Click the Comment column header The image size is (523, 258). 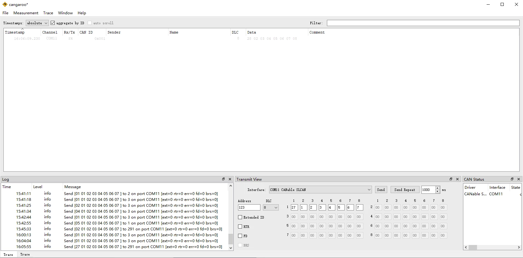[x=413, y=32]
